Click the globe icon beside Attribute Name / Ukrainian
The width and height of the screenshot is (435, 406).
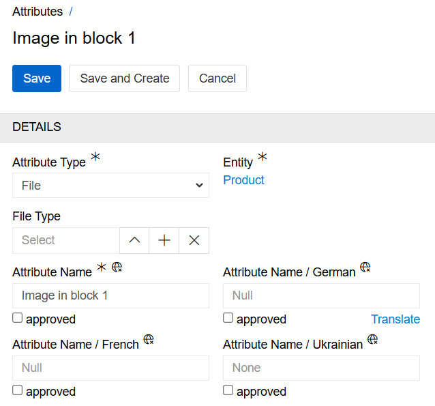click(373, 340)
